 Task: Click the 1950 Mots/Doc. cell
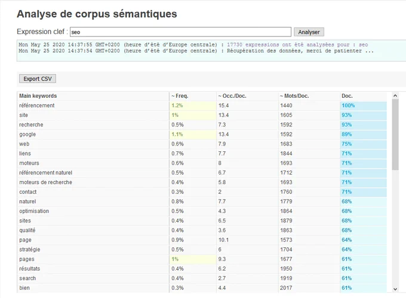pyautogui.click(x=309, y=269)
